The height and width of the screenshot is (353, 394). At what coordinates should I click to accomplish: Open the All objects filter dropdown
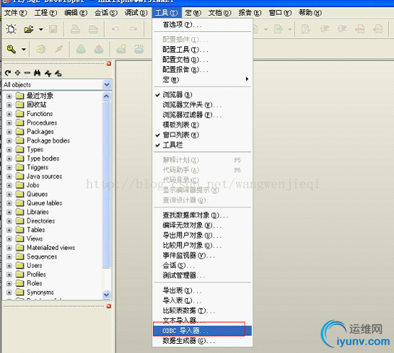107,85
